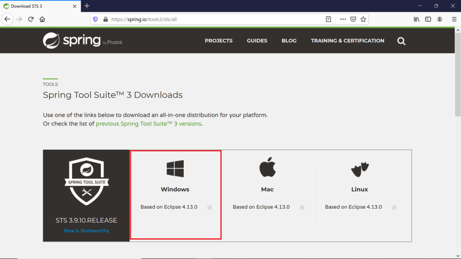Click the TOOLS section label

coord(50,84)
